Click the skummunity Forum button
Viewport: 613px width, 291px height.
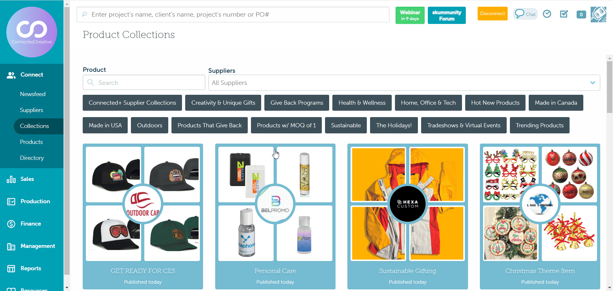click(x=446, y=15)
